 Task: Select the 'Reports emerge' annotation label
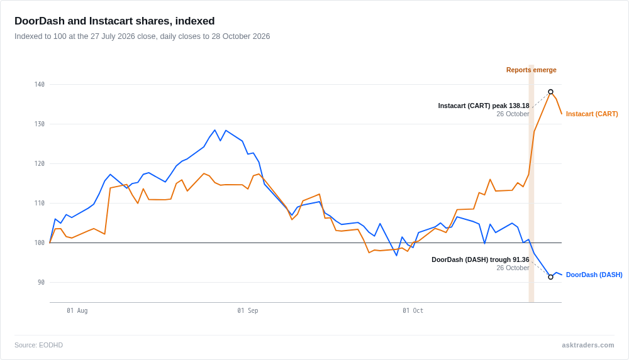tap(531, 70)
